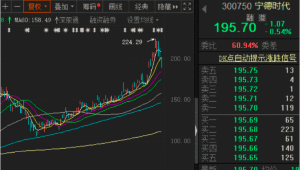This screenshot has height=170, width=300.
Task: Click the left arrow beside stock code 300750
Action: click(x=204, y=9)
